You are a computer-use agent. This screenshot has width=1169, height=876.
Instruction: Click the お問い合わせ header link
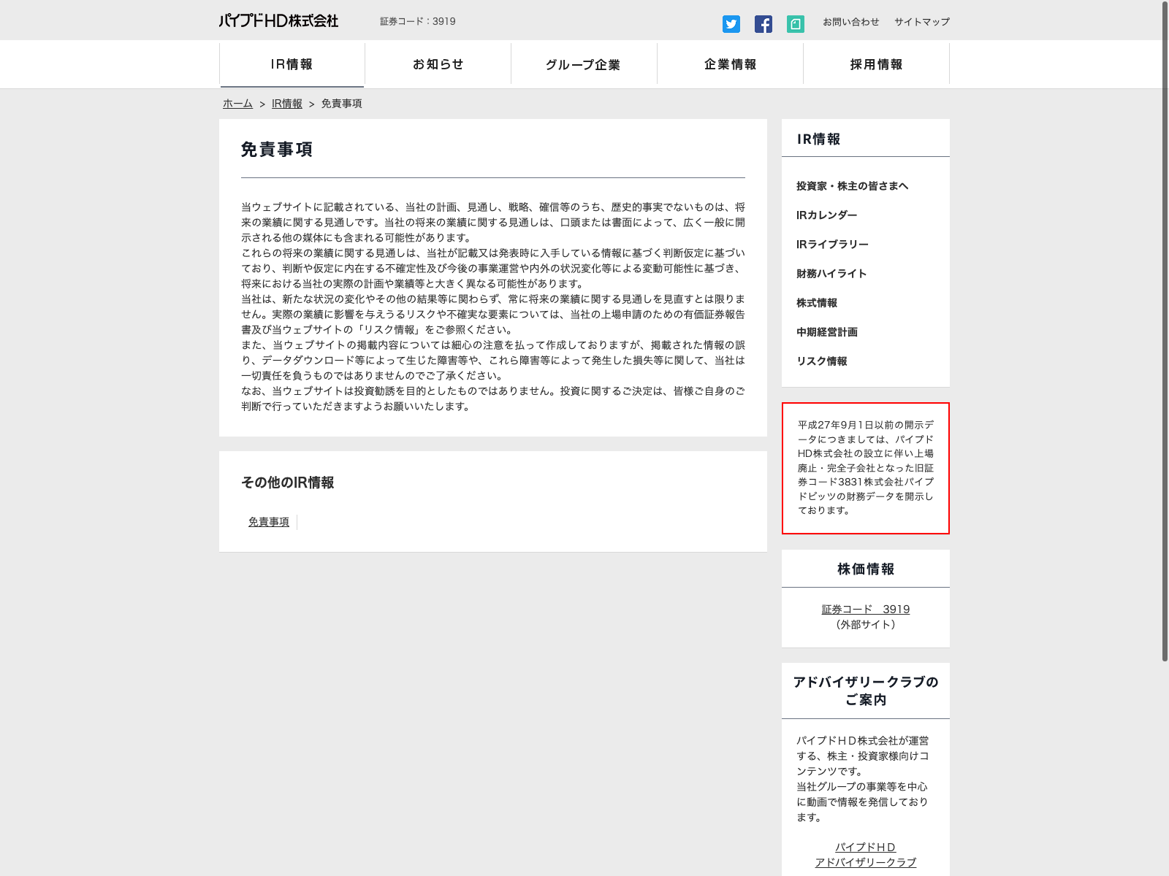point(850,22)
